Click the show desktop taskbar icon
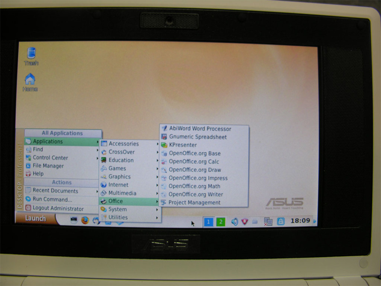 [x=74, y=220]
